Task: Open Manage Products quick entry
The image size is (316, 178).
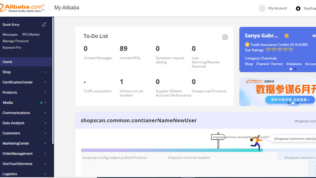Action: click(x=16, y=41)
